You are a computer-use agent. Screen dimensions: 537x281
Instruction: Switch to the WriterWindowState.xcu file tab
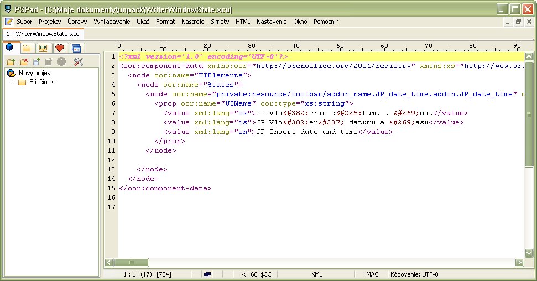pyautogui.click(x=43, y=34)
